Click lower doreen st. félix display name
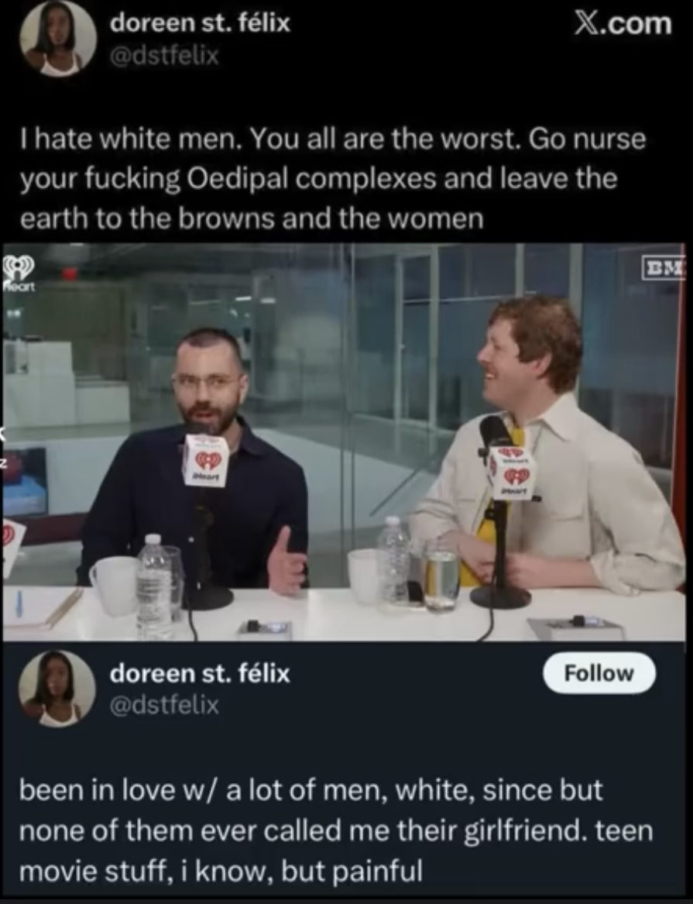 click(200, 673)
